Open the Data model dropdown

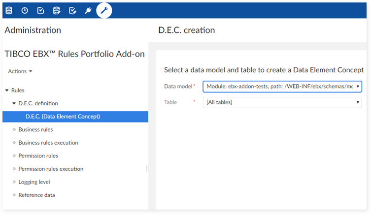[282, 87]
